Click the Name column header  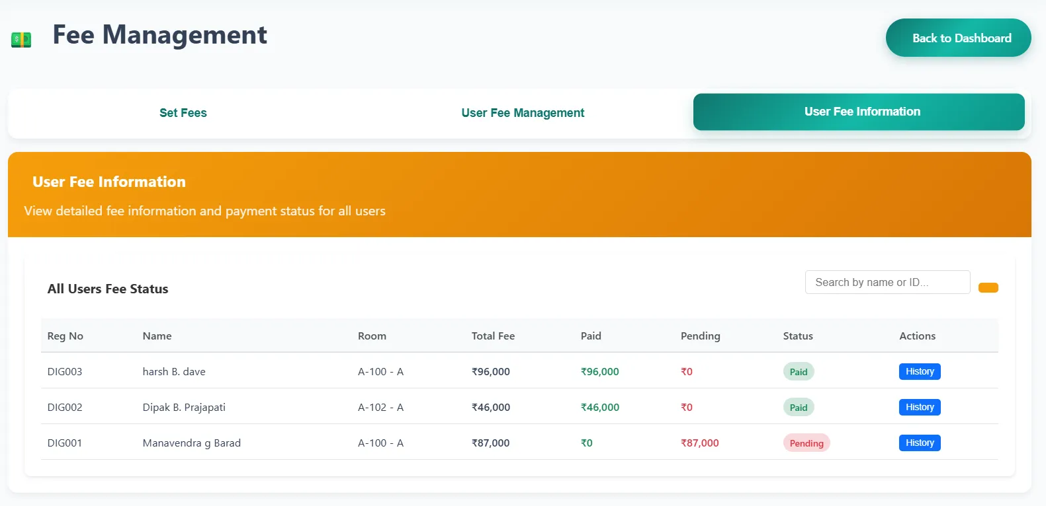click(157, 336)
